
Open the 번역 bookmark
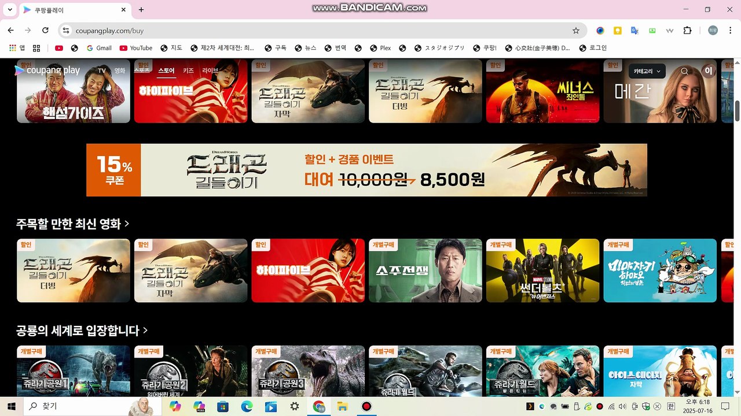tap(335, 48)
